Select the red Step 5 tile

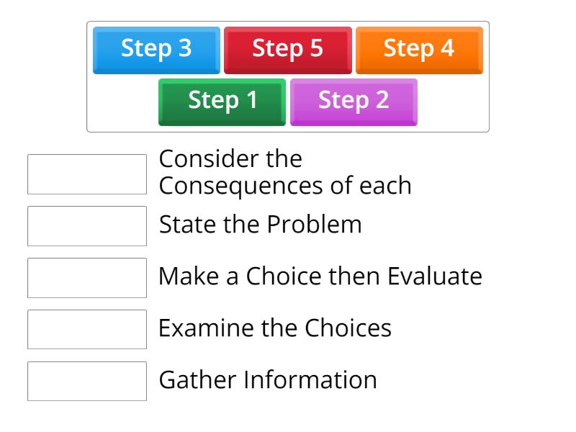[287, 50]
